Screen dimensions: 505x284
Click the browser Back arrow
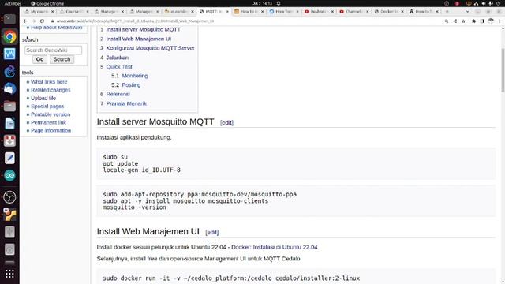pyautogui.click(x=25, y=21)
